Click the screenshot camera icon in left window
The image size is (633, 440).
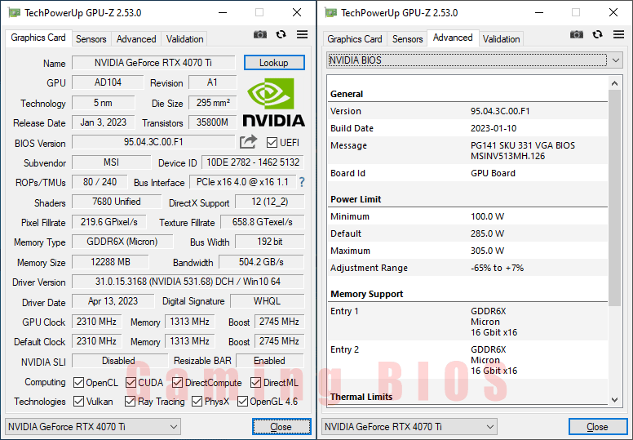(260, 35)
